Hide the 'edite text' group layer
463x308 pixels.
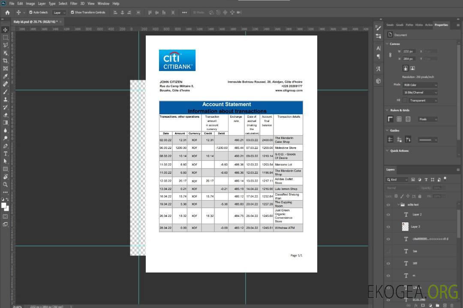[x=388, y=204]
